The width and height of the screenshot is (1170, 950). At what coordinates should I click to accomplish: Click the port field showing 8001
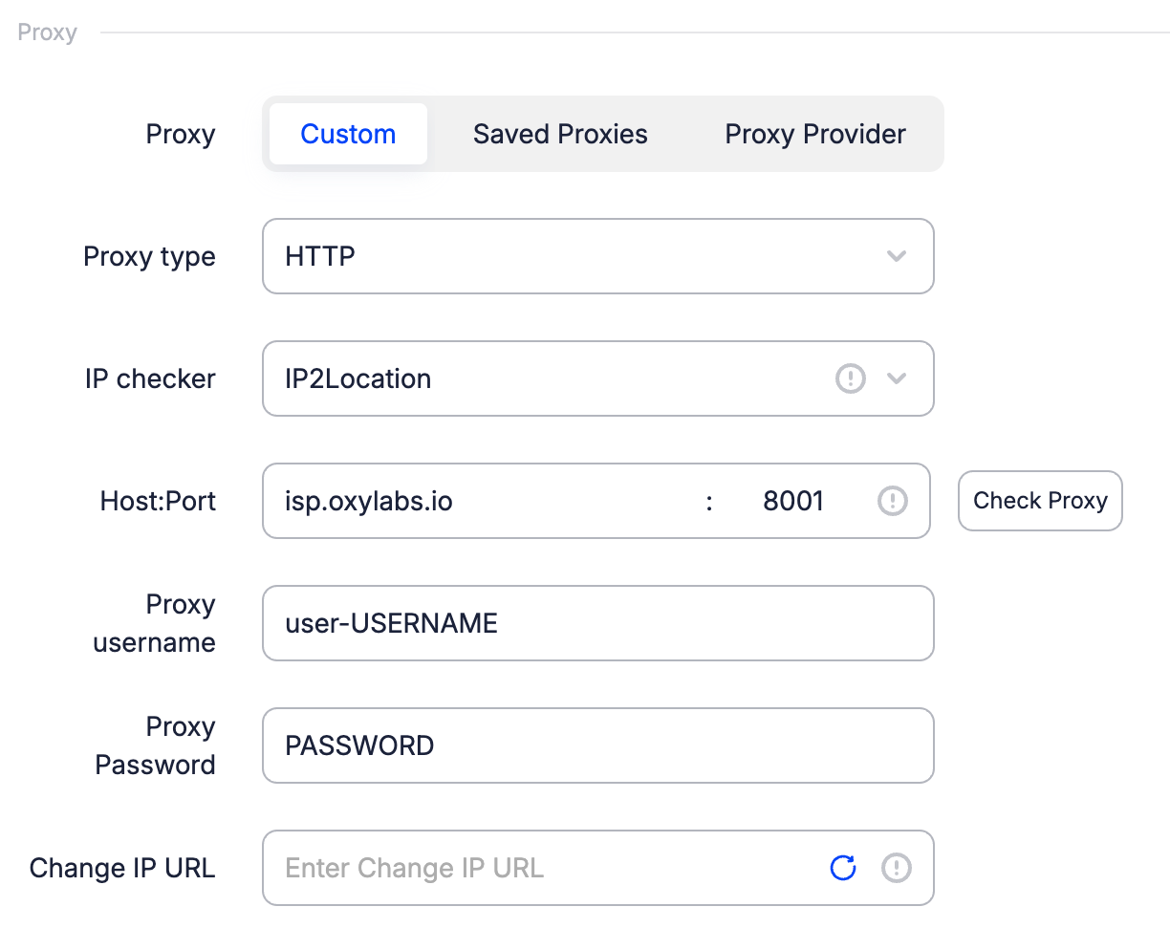coord(793,501)
